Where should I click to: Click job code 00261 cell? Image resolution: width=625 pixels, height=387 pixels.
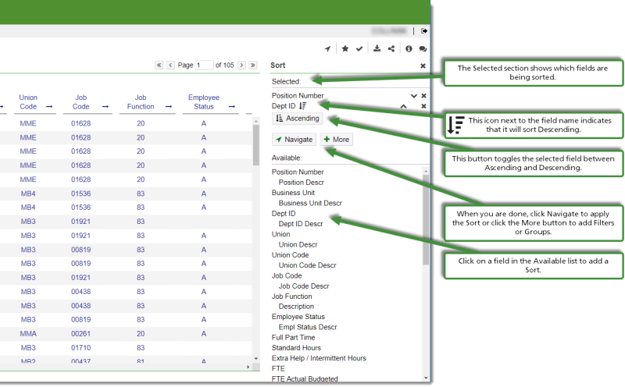[81, 334]
